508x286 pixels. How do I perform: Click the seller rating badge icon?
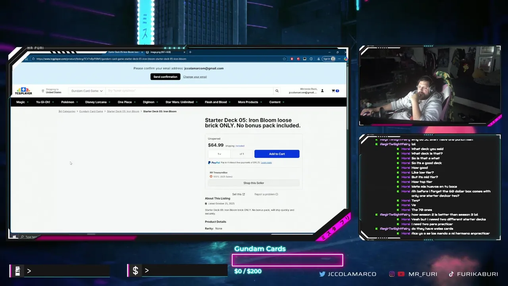211,176
